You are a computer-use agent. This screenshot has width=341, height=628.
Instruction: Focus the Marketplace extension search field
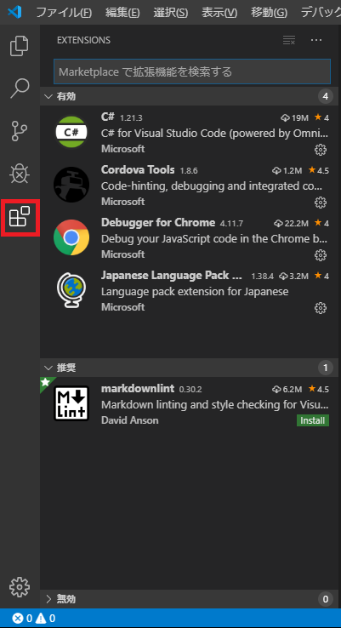(192, 71)
